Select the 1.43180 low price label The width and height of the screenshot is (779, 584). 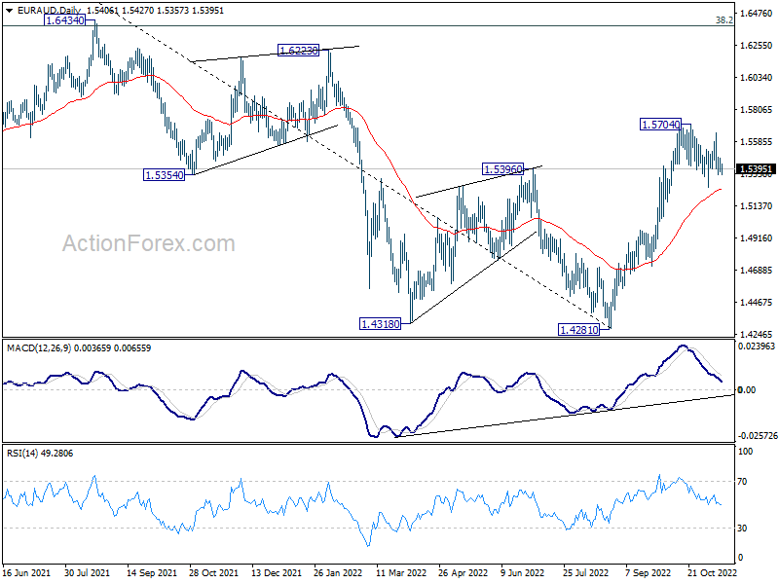[x=380, y=324]
